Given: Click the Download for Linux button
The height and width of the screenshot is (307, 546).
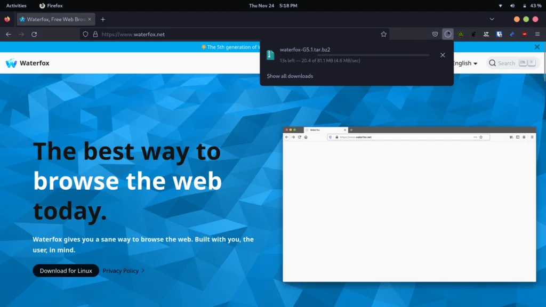Looking at the screenshot, I should [66, 270].
